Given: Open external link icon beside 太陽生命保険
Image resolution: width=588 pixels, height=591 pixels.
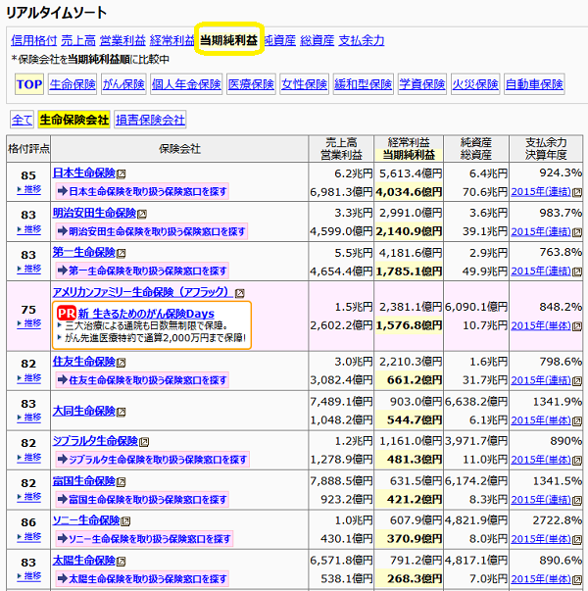Looking at the screenshot, I should (x=121, y=562).
